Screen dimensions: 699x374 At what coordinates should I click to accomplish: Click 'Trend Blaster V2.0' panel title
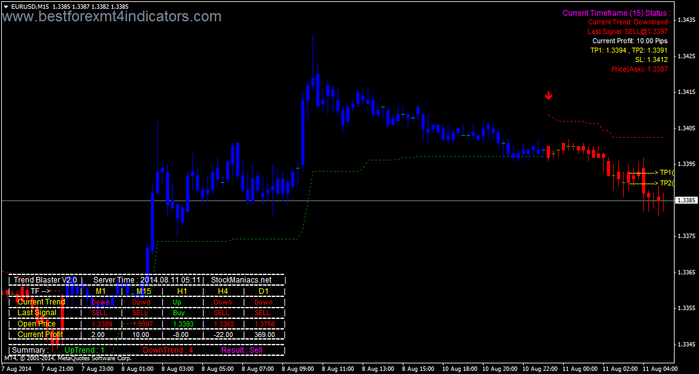(x=45, y=280)
